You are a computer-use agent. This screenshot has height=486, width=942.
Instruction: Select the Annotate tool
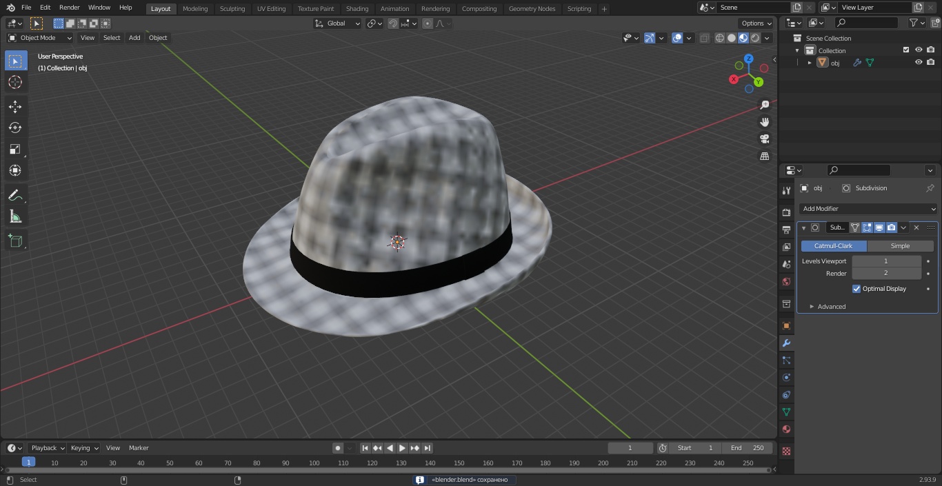coord(15,195)
